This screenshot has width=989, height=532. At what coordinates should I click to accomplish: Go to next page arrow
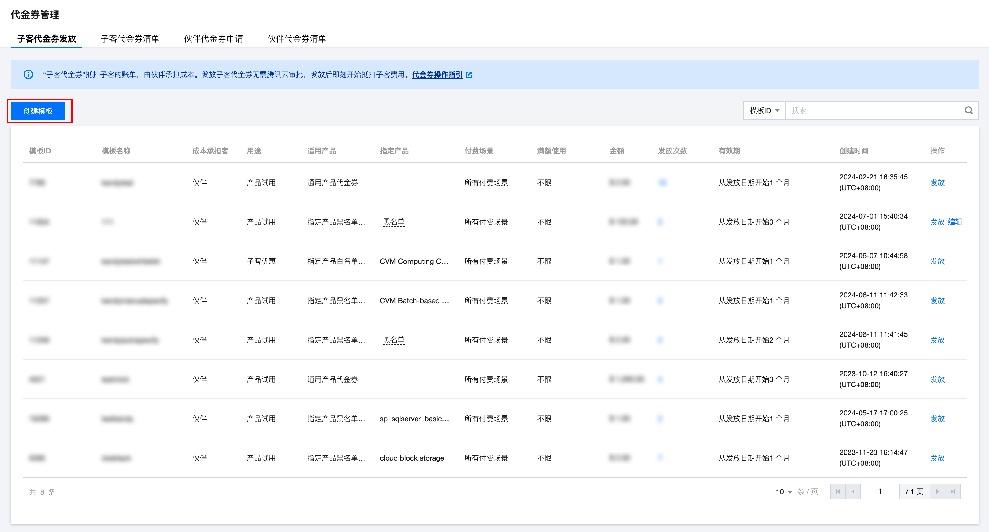point(938,492)
